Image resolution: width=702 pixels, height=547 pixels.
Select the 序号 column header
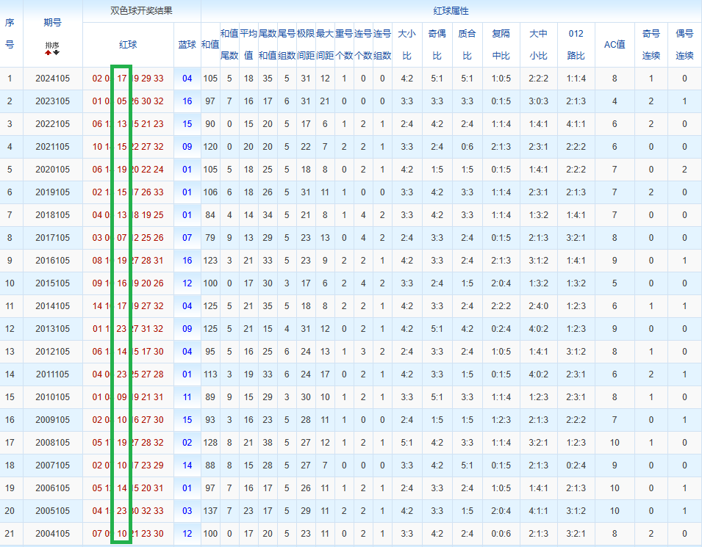(x=10, y=34)
